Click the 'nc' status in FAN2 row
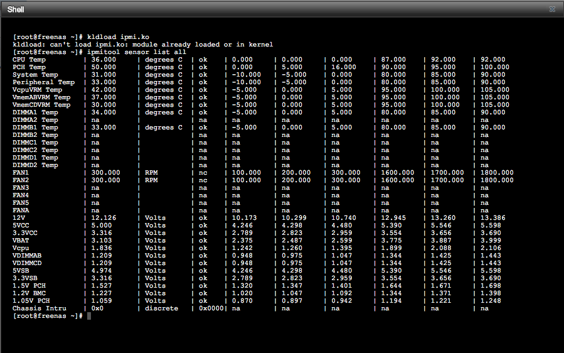Screen dimensions: 564x353 coord(203,180)
